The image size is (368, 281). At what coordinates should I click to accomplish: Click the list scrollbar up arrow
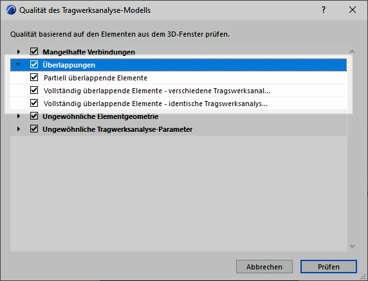352,51
